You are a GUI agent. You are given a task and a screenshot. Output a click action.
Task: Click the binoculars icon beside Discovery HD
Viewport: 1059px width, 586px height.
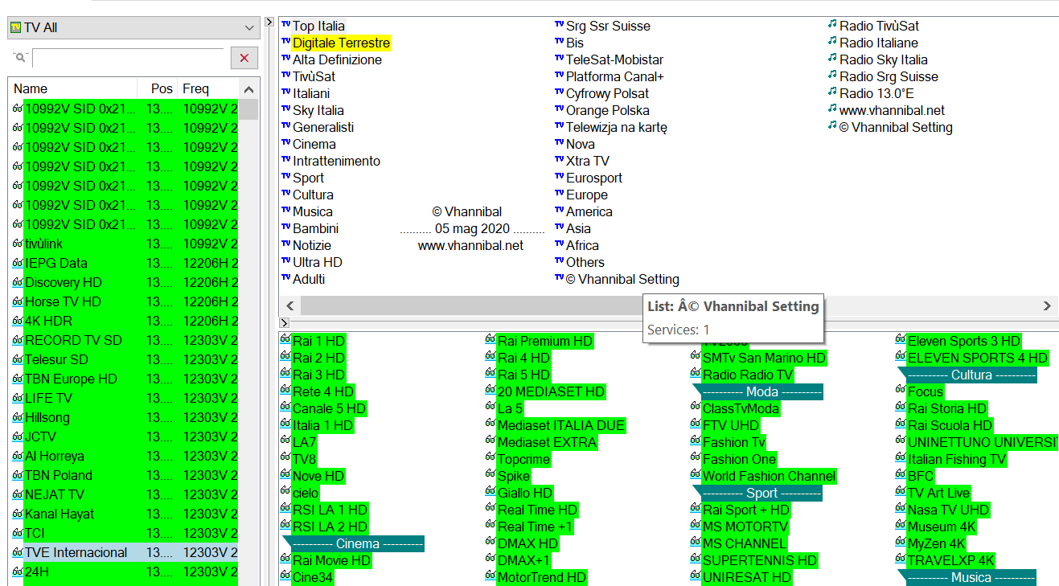[18, 283]
